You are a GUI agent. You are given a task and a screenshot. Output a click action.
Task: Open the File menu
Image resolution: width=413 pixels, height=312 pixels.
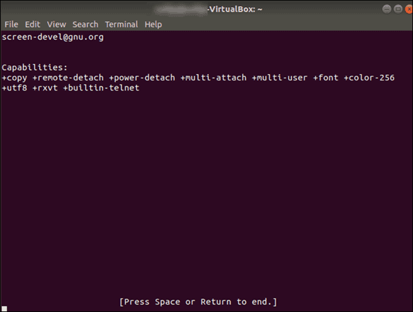point(11,25)
